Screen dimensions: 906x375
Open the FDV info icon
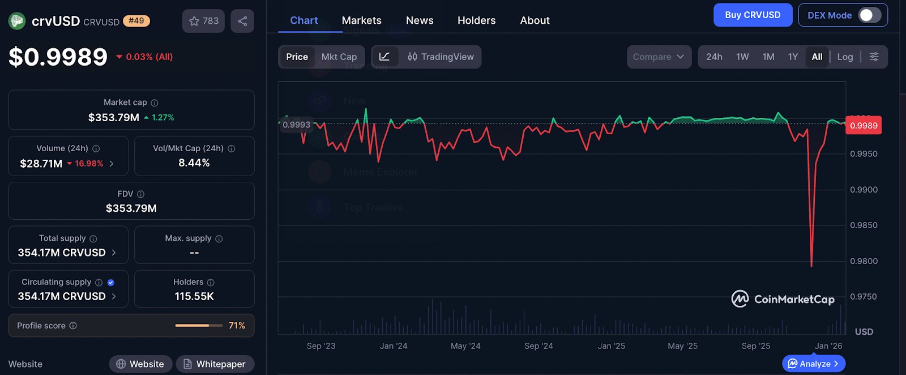click(x=141, y=194)
